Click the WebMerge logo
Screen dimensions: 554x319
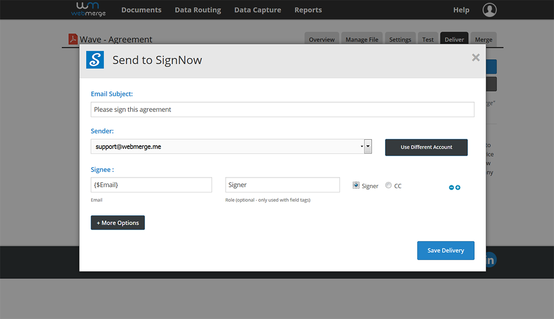(89, 9)
